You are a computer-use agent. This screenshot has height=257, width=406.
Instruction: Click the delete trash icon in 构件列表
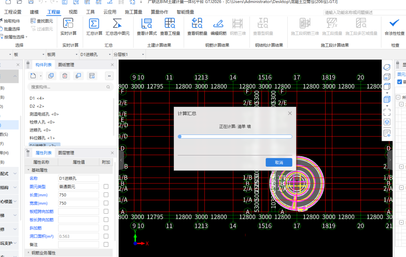(x=65, y=76)
